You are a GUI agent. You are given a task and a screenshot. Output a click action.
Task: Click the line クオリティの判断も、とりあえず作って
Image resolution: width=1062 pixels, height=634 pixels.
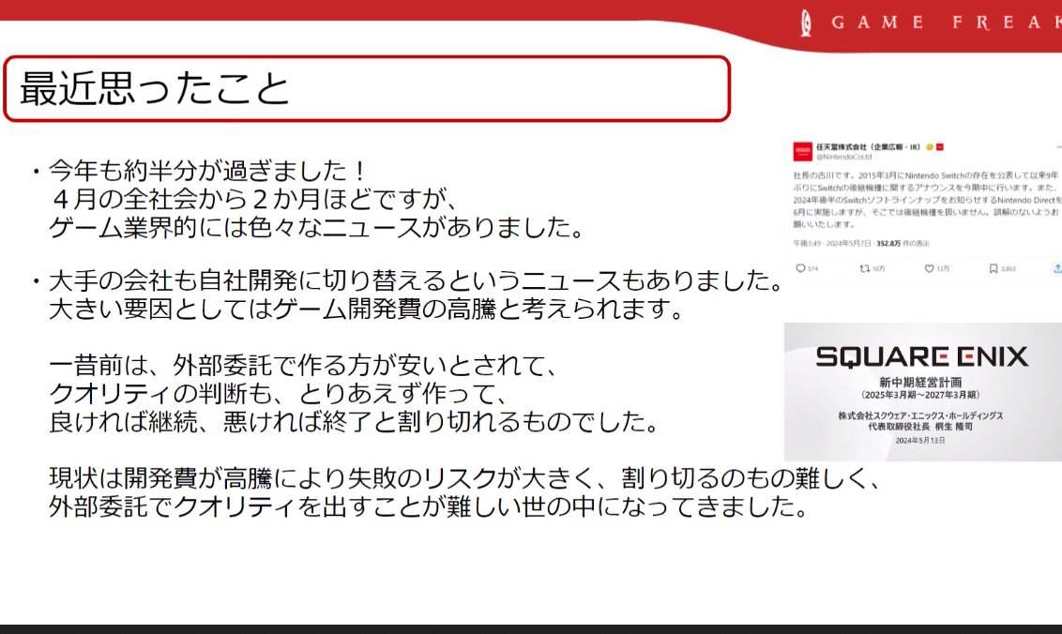(x=279, y=394)
